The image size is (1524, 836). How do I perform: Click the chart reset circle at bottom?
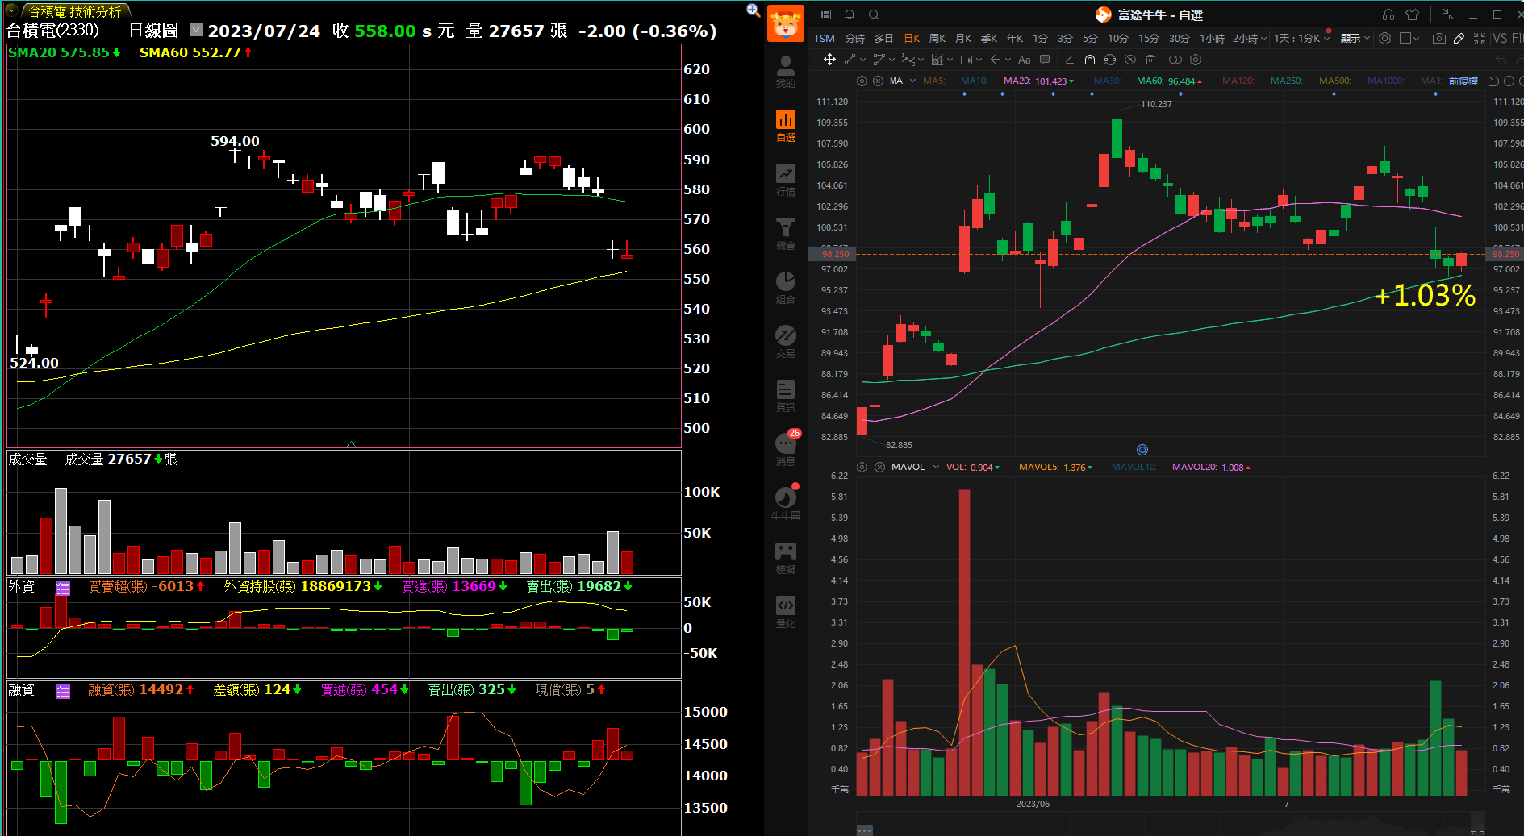click(1142, 450)
